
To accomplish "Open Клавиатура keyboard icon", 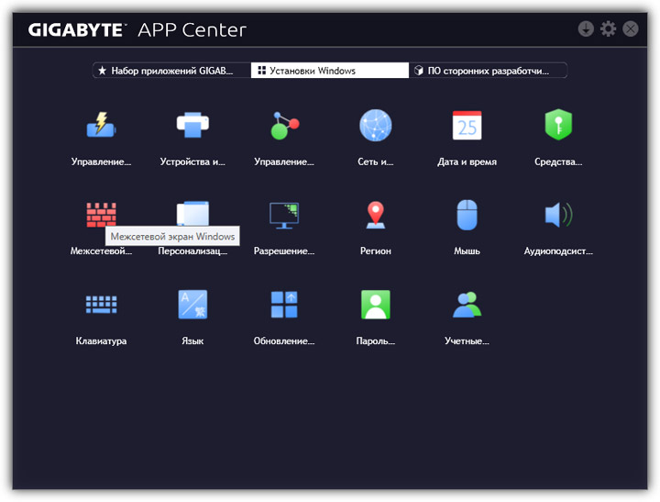I will pos(101,305).
